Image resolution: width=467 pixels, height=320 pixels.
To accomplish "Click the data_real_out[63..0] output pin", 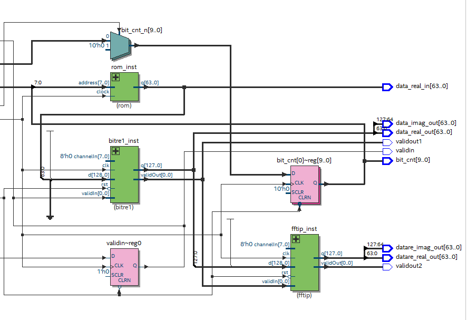I will pos(388,133).
